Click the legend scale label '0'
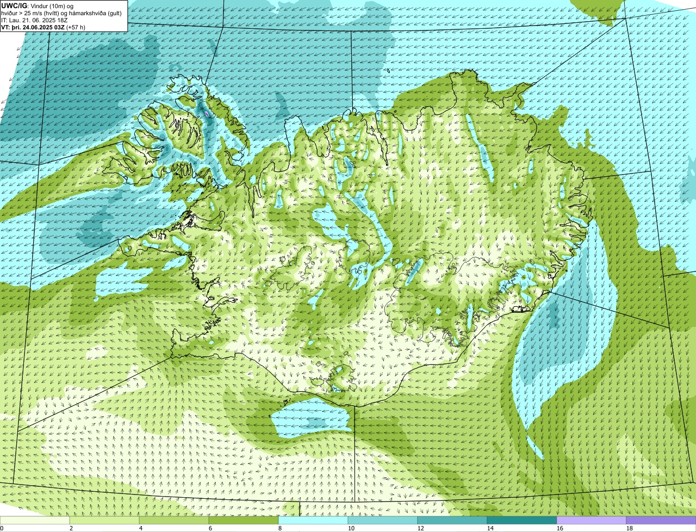The height and width of the screenshot is (532, 696). (x=2, y=528)
